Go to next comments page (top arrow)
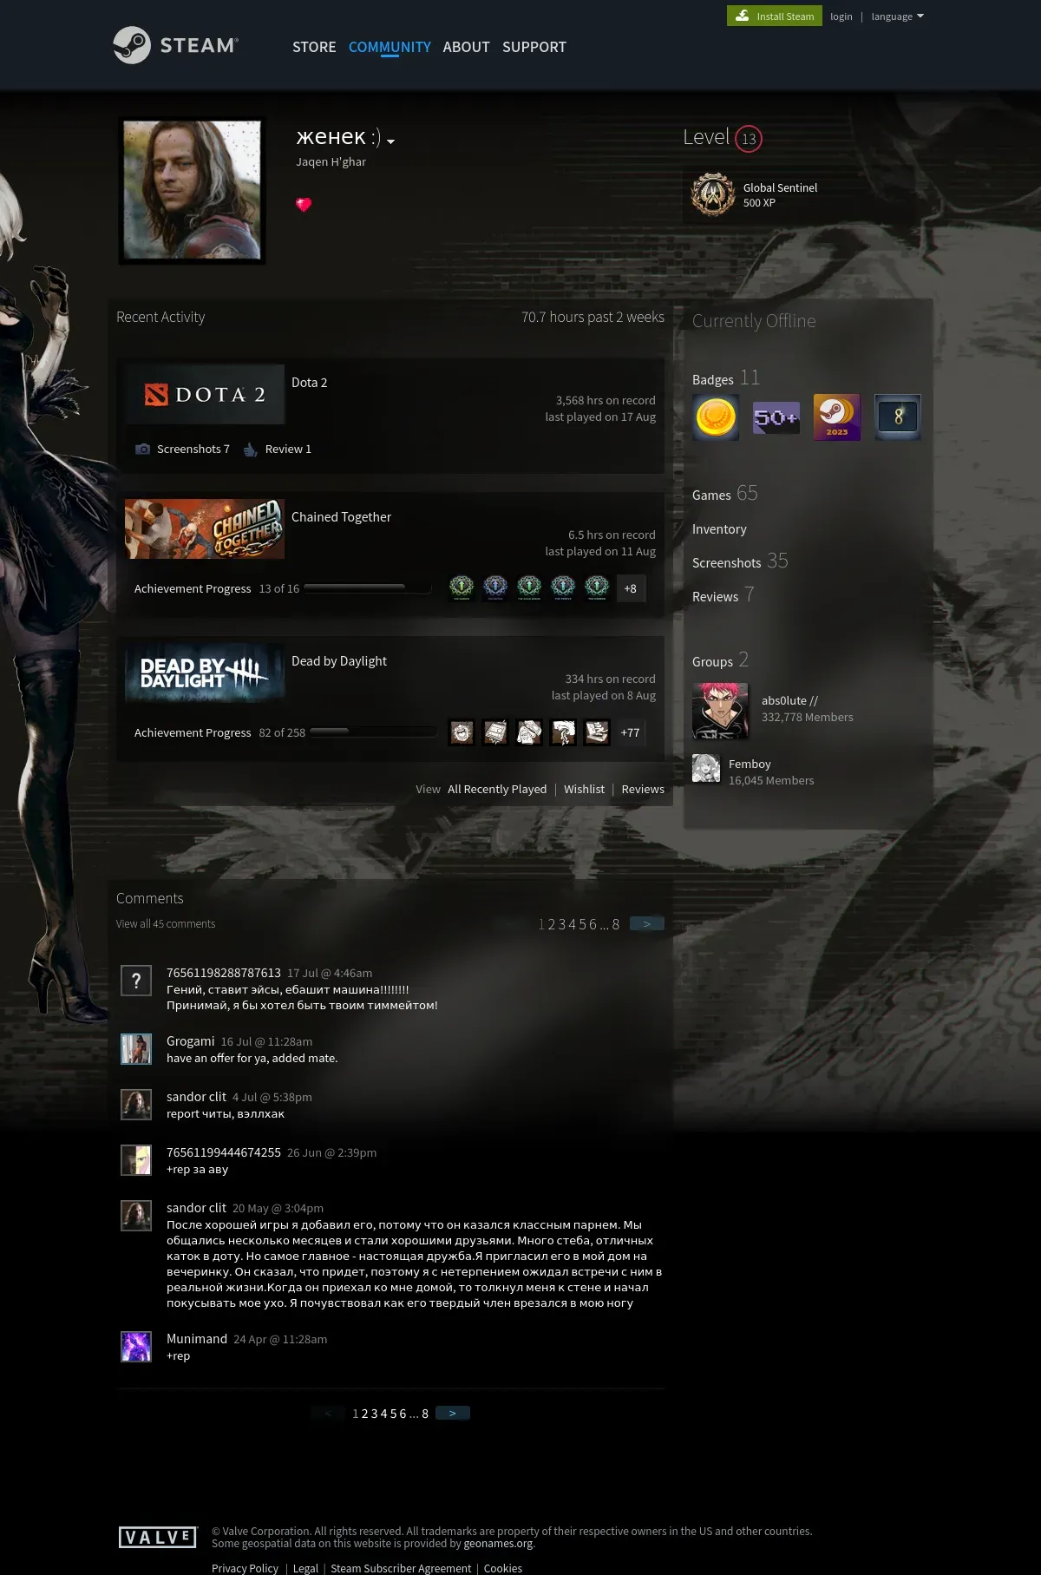 coord(647,923)
